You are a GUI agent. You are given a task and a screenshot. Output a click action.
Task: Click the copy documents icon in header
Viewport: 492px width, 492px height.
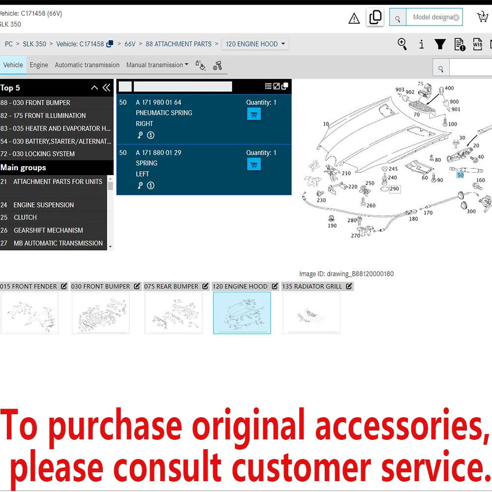pos(375,17)
